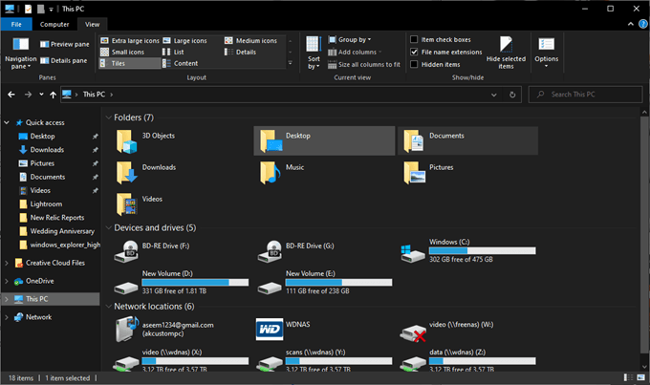The width and height of the screenshot is (650, 385).
Task: Select the Tiles layout option
Action: pyautogui.click(x=120, y=64)
